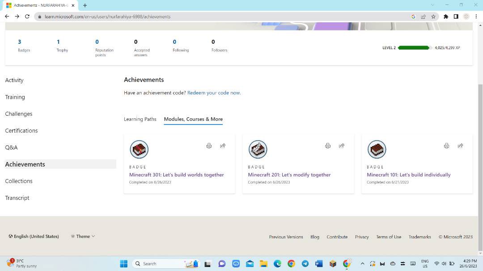Open Q&A in the sidebar

tap(11, 147)
